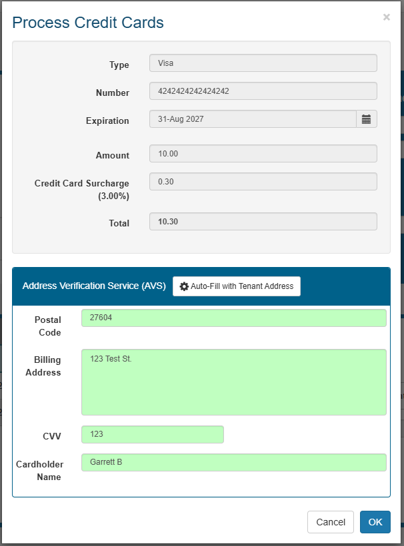Click the Address Verification Service (AVS) heading

pyautogui.click(x=94, y=286)
